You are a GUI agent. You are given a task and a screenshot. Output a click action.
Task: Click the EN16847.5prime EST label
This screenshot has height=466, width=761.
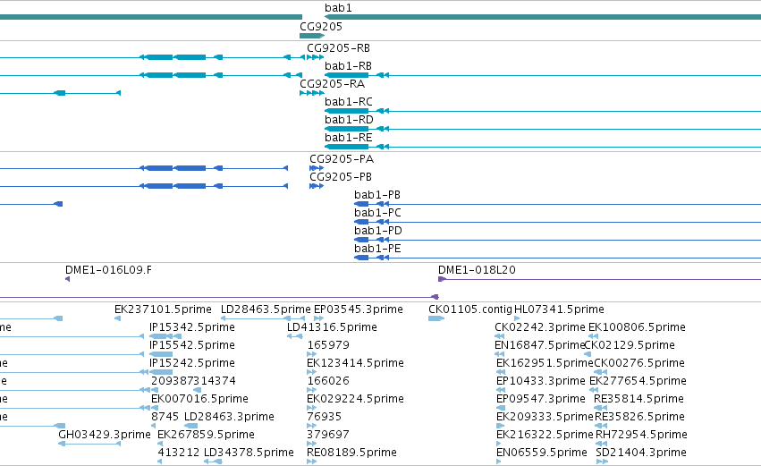pyautogui.click(x=540, y=345)
